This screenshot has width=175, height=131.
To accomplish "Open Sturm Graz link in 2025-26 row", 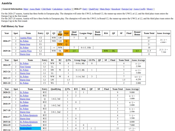I will click(x=25, y=54).
